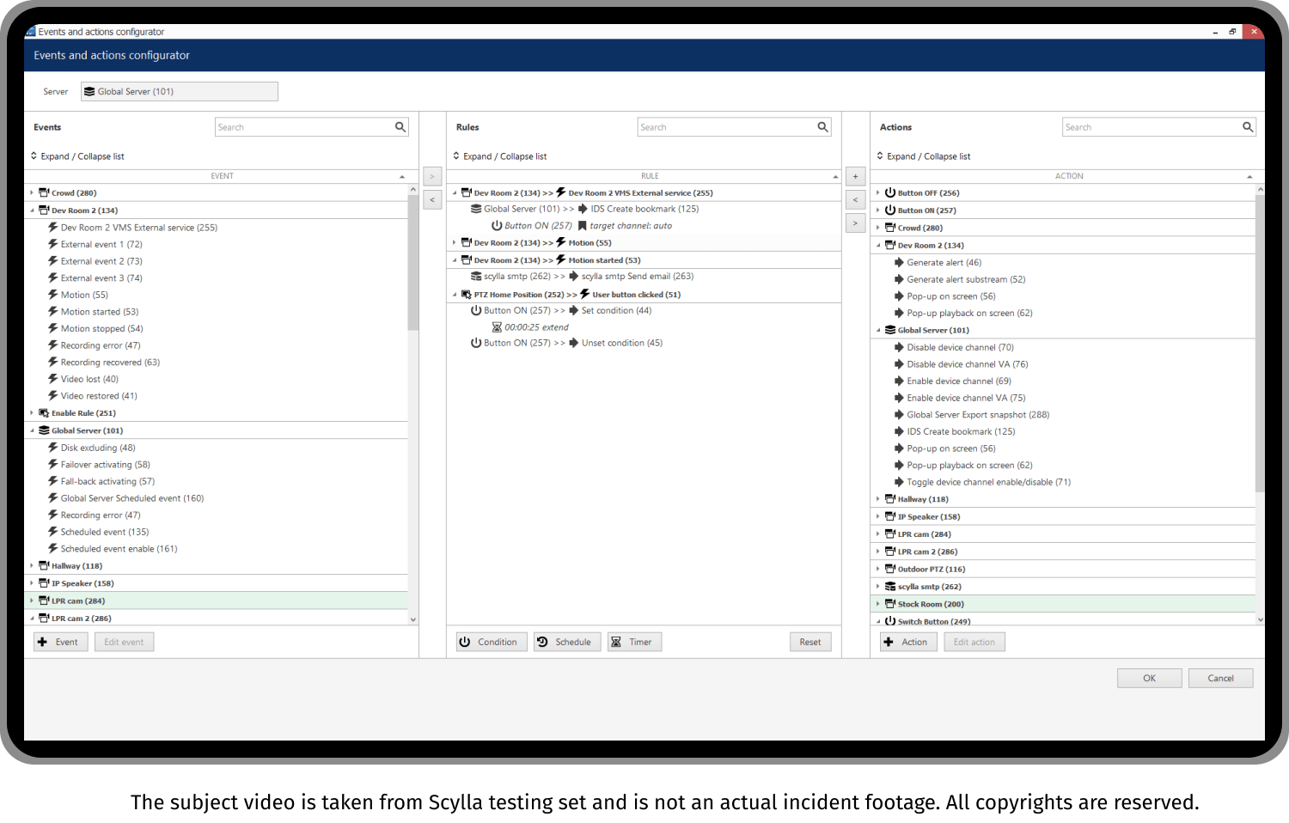The image size is (1289, 823).
Task: Expand the Hallway (118) event group
Action: pos(32,566)
